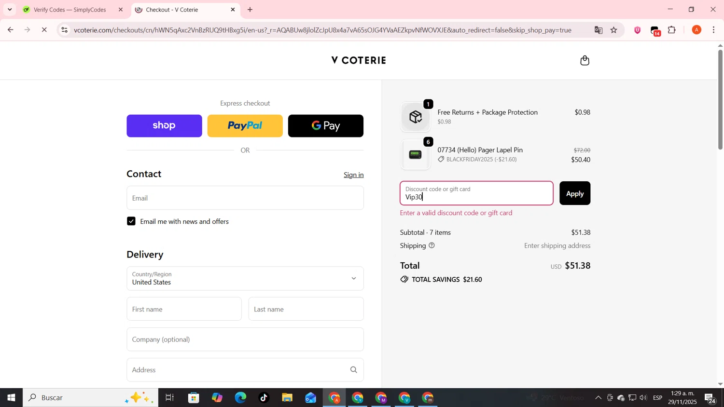
Task: Click the translate page icon
Action: (599, 30)
